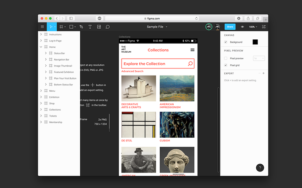The height and width of the screenshot is (188, 302).
Task: Select the Text tool
Action: (90, 27)
